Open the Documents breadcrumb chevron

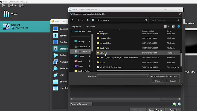pos(109,20)
